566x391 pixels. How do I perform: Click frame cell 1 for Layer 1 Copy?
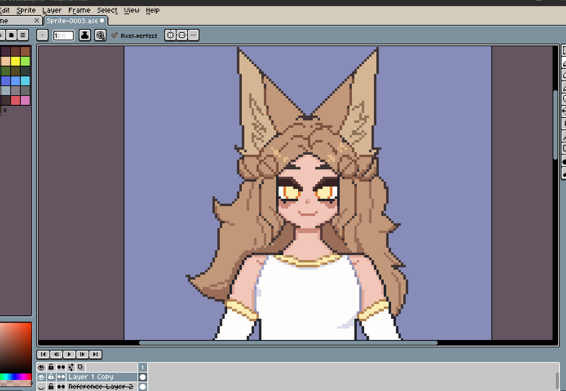(142, 377)
